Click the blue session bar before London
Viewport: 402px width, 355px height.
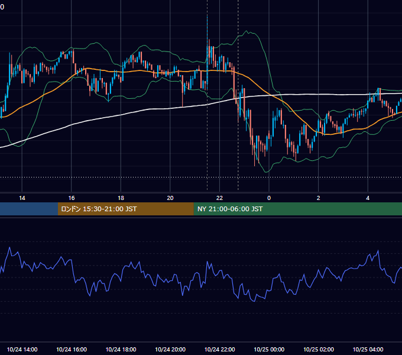(29, 209)
